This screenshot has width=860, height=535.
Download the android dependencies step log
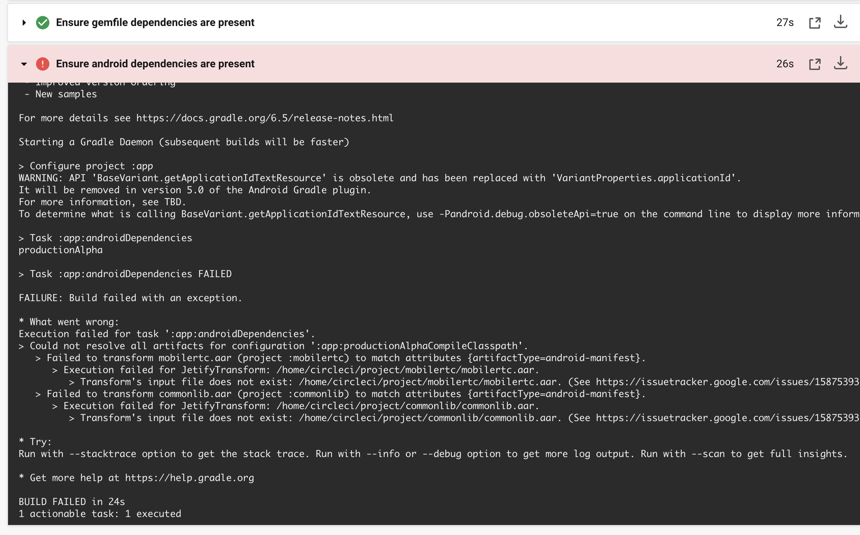coord(841,63)
